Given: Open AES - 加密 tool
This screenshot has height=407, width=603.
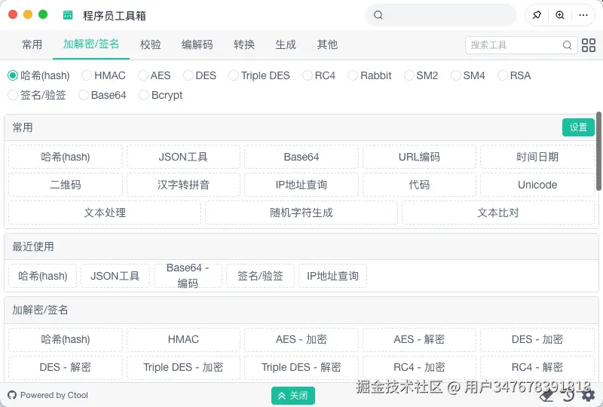Looking at the screenshot, I should click(x=301, y=339).
